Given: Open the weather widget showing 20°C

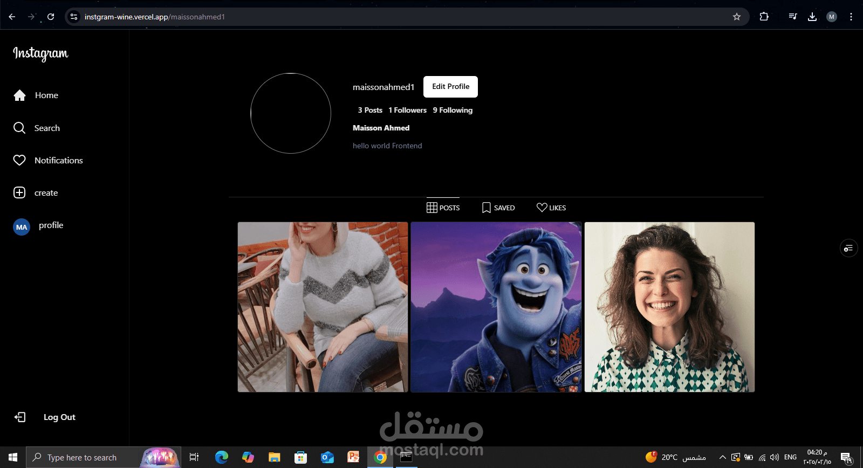Looking at the screenshot, I should click(x=676, y=457).
